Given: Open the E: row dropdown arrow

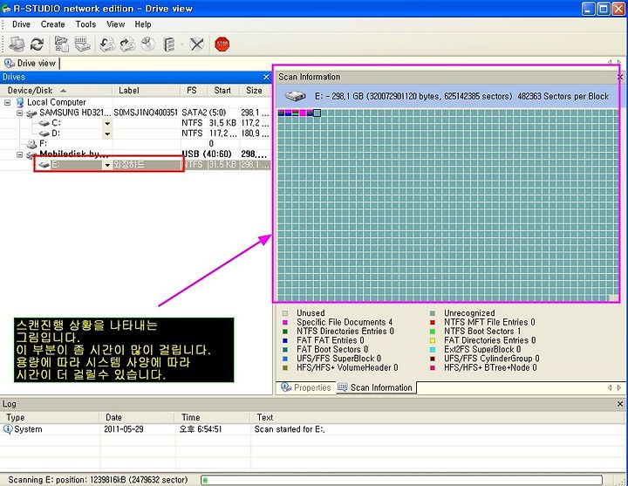Looking at the screenshot, I should click(107, 165).
